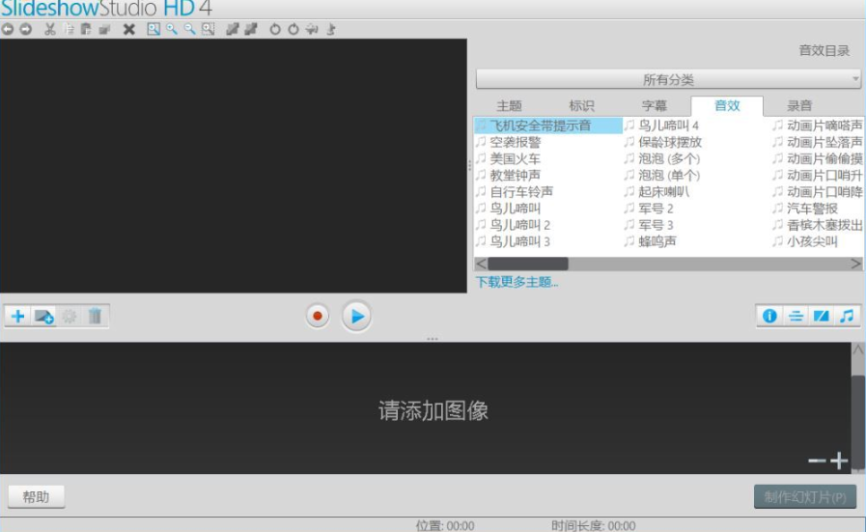Click the 帮助 help button
Screen dimensions: 866x532
tap(36, 496)
